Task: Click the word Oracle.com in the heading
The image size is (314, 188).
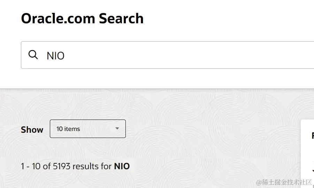Action: [58, 18]
